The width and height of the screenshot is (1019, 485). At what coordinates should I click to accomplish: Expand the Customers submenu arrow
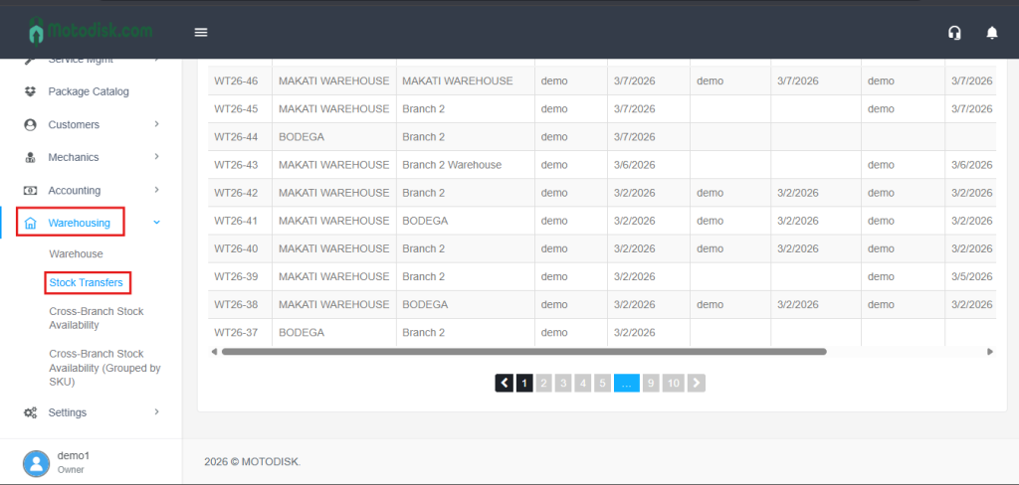[x=156, y=124]
